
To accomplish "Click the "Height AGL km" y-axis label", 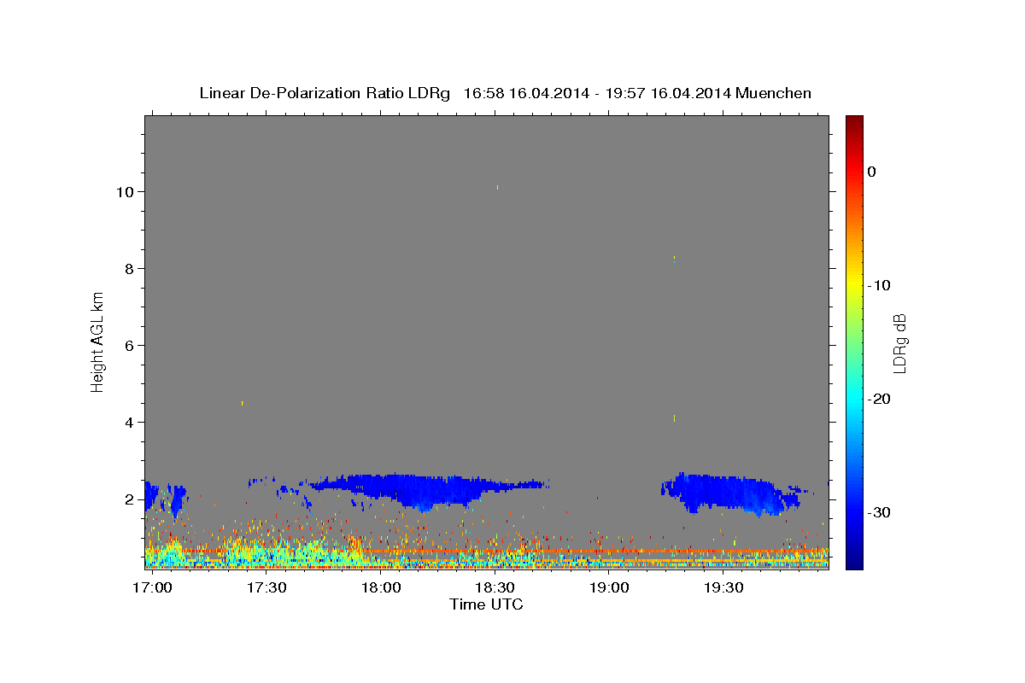I will pos(98,341).
